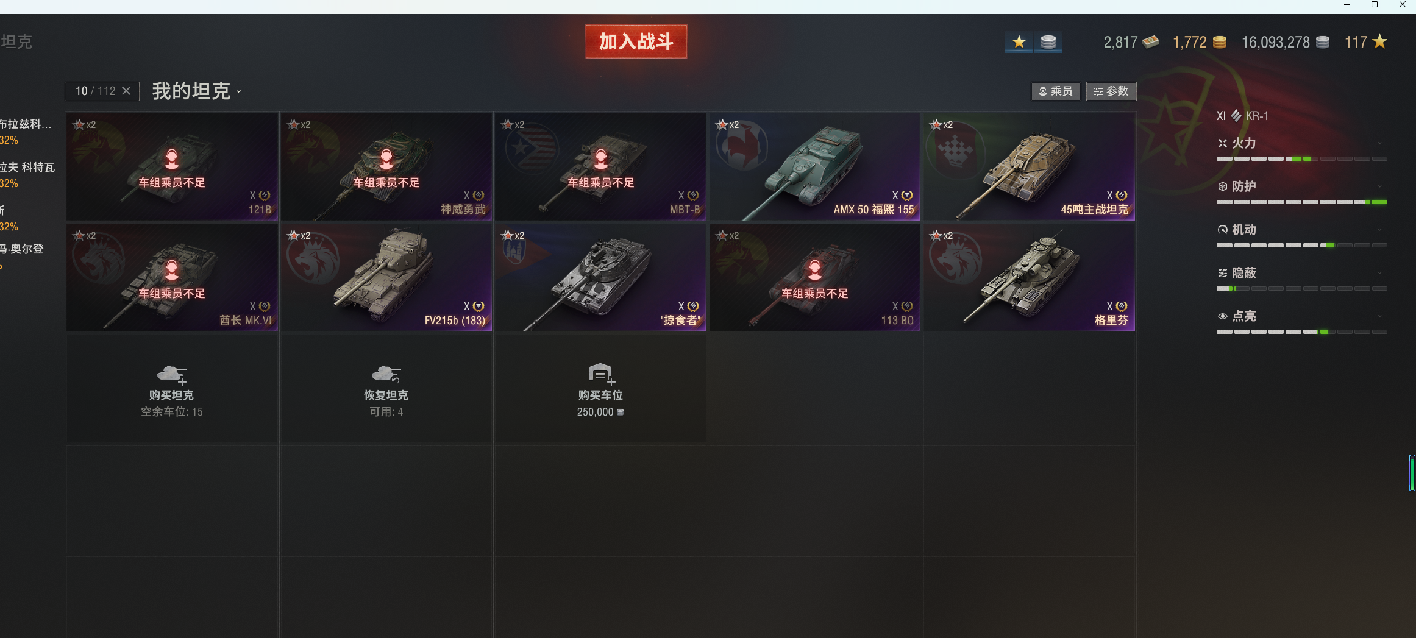Click the gold coins currency icon

click(x=1219, y=42)
